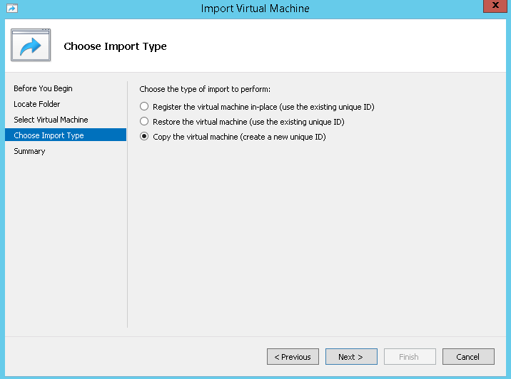Cancel the import wizard
The image size is (511, 379).
point(468,356)
